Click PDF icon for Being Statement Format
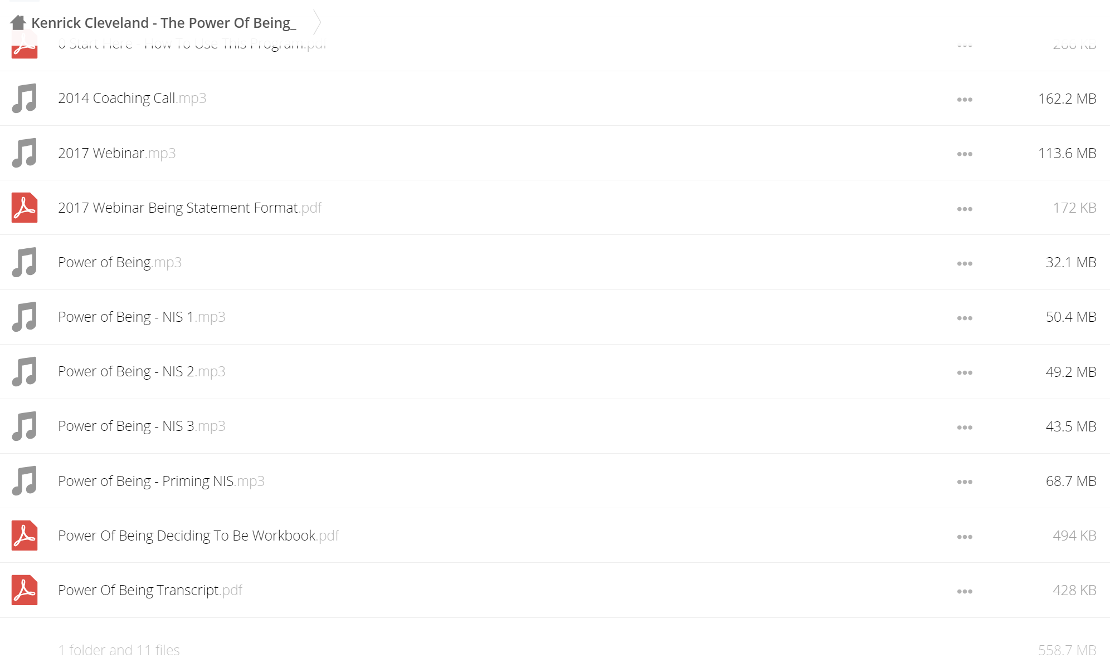The height and width of the screenshot is (663, 1110). pyautogui.click(x=25, y=208)
